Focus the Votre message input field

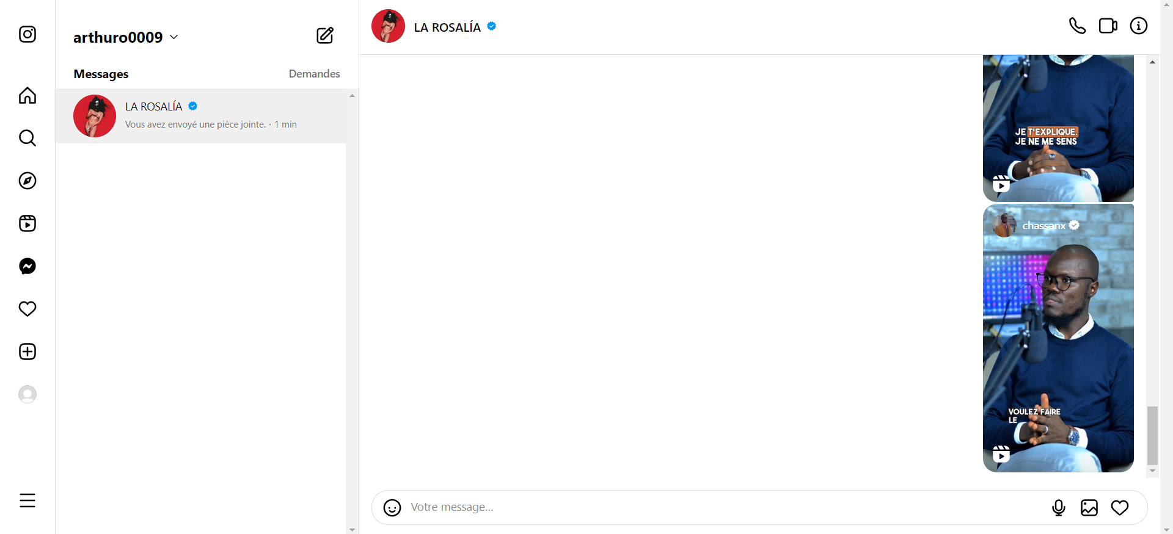(721, 507)
